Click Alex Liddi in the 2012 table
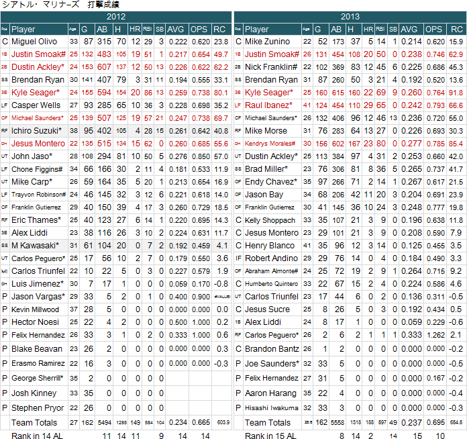This screenshot has width=467, height=439. (30, 233)
